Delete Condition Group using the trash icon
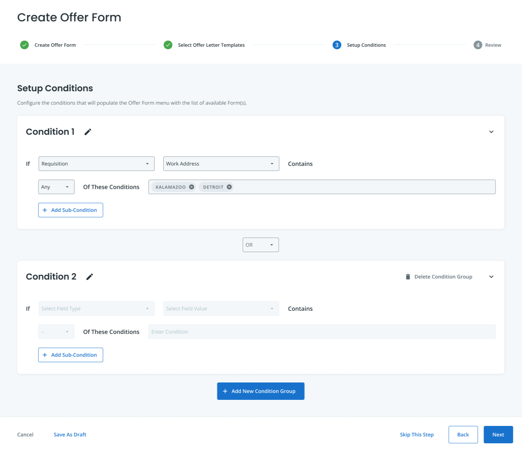Viewport: 522px width, 452px height. (408, 276)
